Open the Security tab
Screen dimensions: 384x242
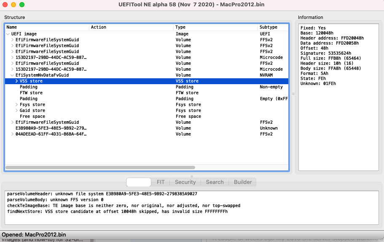[185, 182]
